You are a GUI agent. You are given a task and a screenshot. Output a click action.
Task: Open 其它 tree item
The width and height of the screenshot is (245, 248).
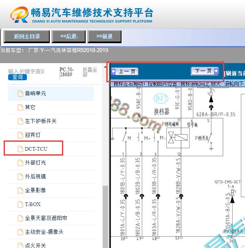[51, 108]
